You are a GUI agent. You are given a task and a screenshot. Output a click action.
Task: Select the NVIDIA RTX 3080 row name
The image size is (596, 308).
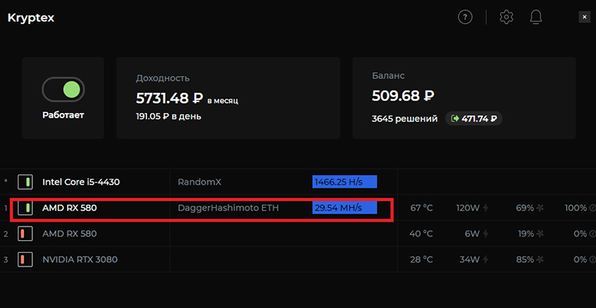[80, 260]
